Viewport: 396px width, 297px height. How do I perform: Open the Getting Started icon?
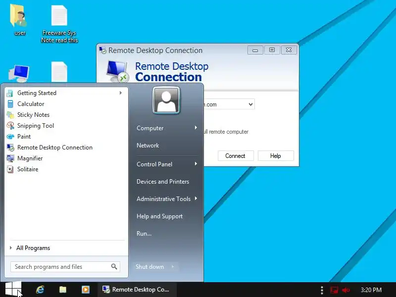point(10,93)
